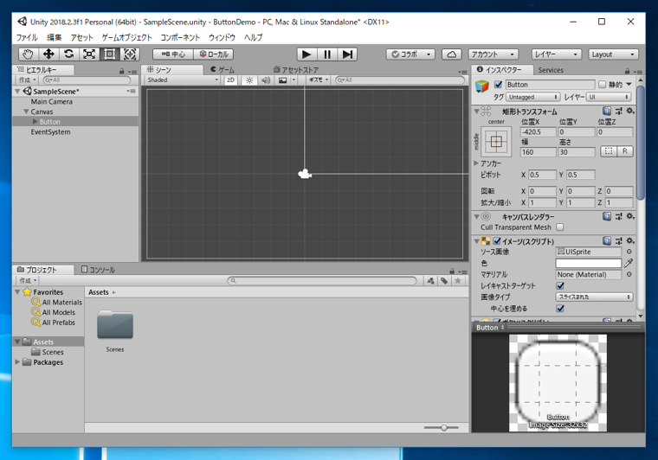Collapse the Canvas hierarchy node
Screen dimensions: 658x460
tap(26, 112)
